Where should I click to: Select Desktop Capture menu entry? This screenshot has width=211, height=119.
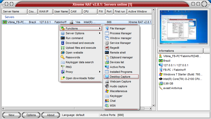coord(121,77)
